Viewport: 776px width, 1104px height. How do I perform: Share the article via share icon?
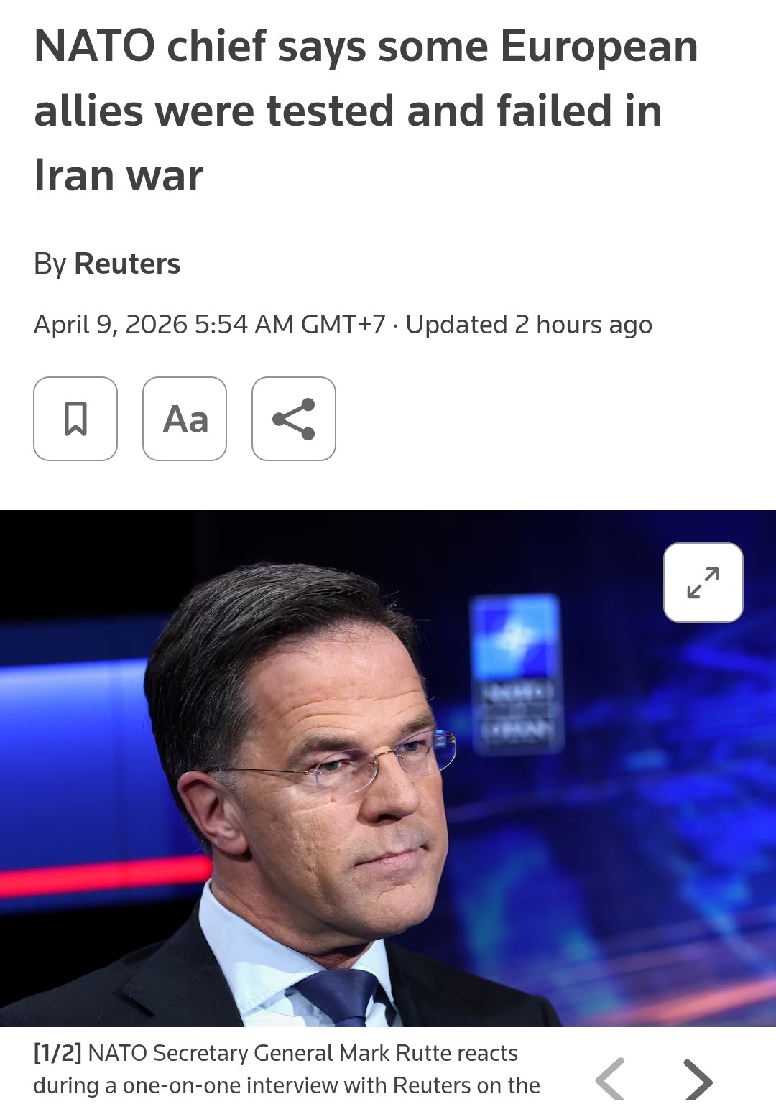(294, 419)
